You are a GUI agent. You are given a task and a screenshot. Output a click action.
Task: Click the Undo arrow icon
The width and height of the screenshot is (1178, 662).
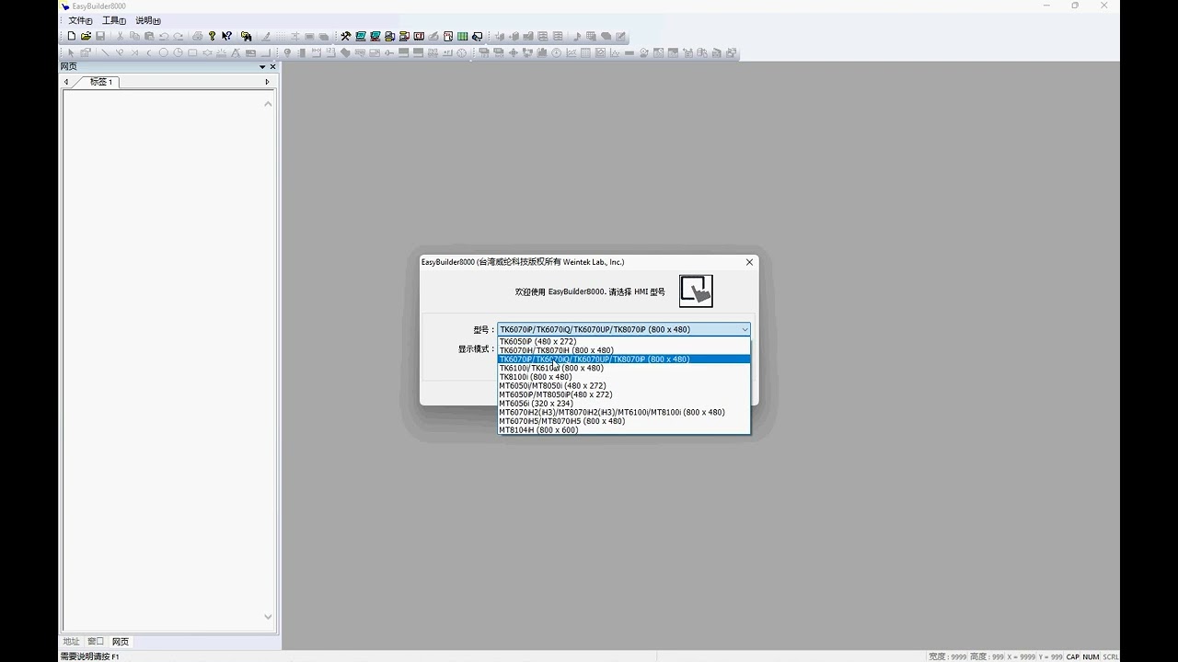164,36
